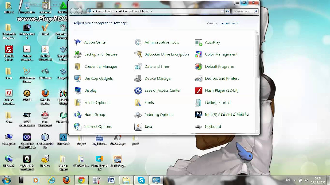Click the scrollbar down arrow
Screen dimensions: 330x185
(257, 131)
